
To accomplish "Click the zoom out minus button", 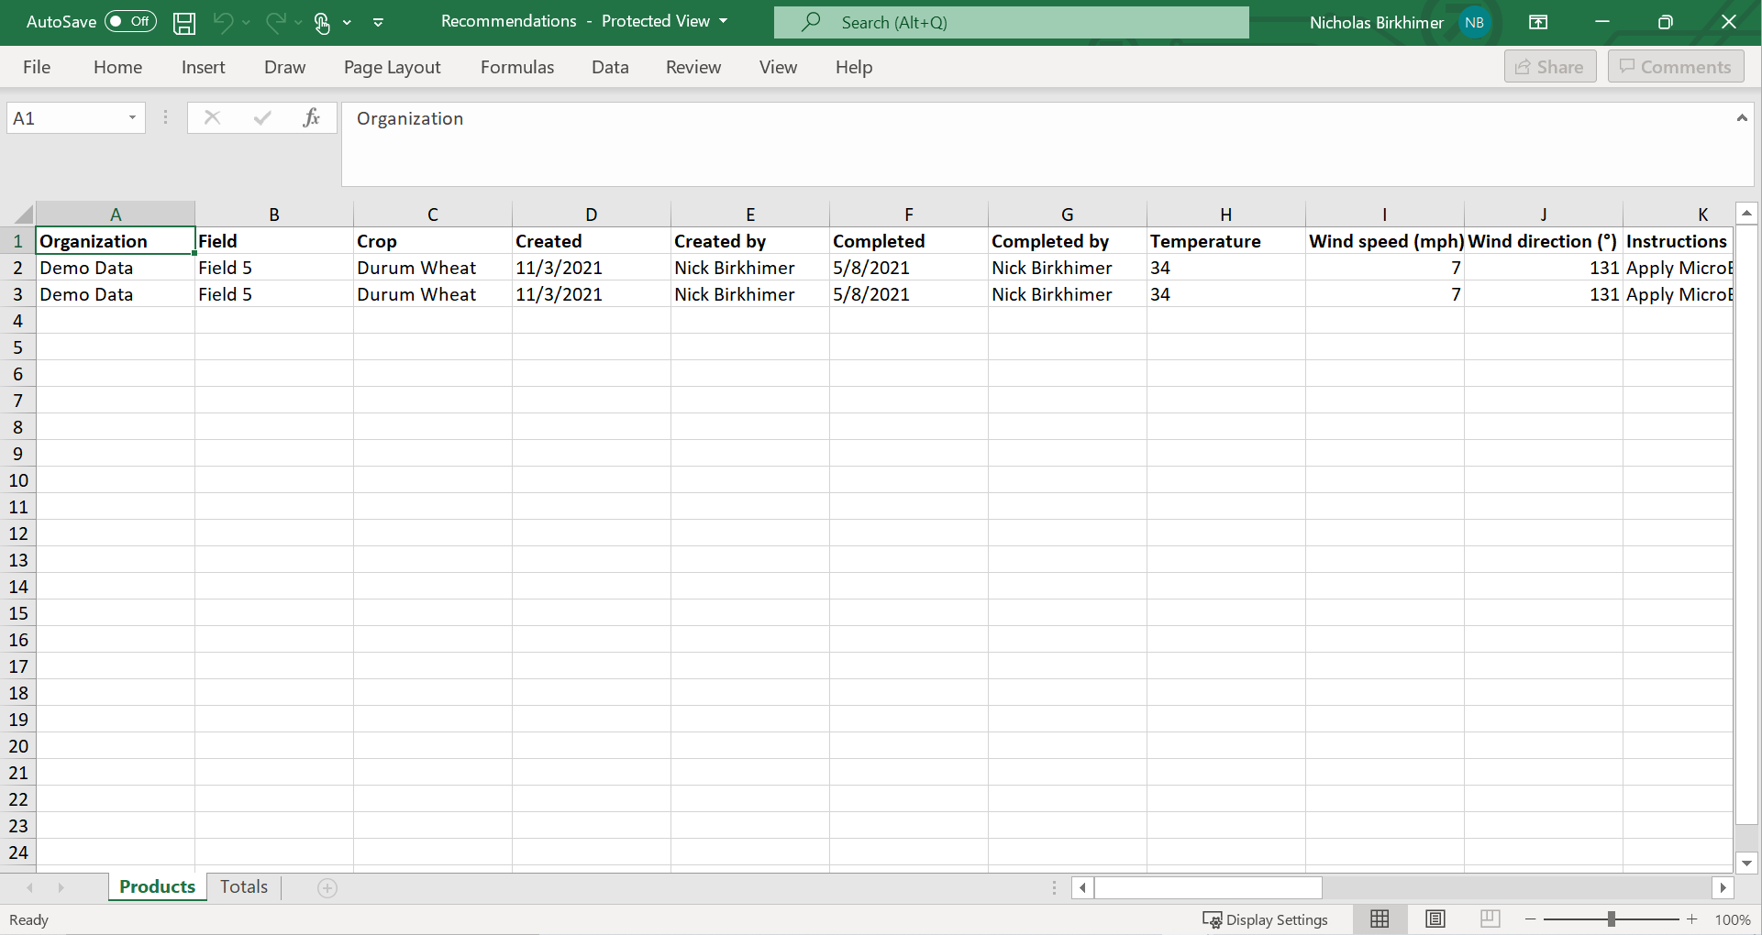I will pyautogui.click(x=1530, y=918).
